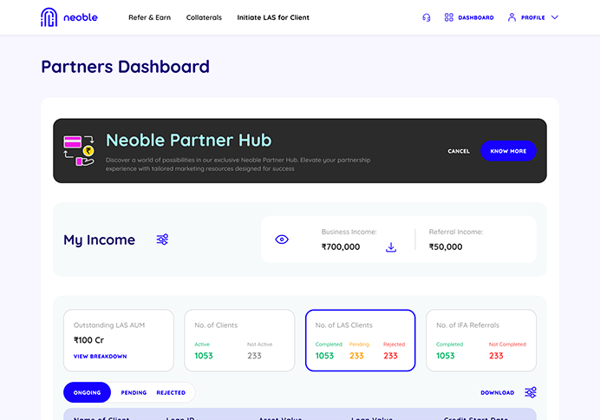600x420 pixels.
Task: Click the dashboard grid icon
Action: tap(449, 17)
